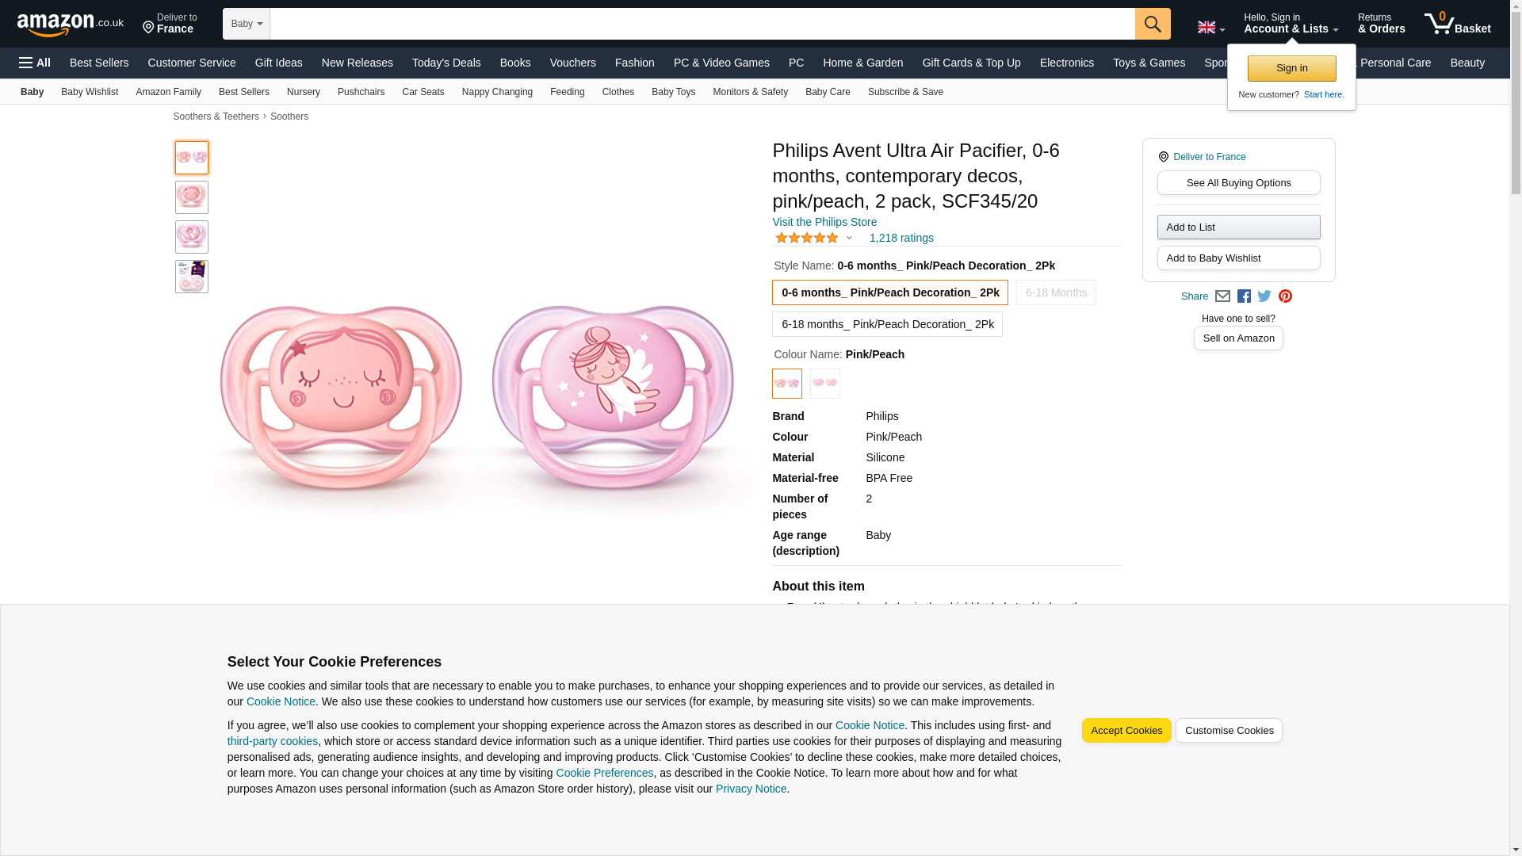Share the product on Pinterest
The height and width of the screenshot is (856, 1522).
1285,296
